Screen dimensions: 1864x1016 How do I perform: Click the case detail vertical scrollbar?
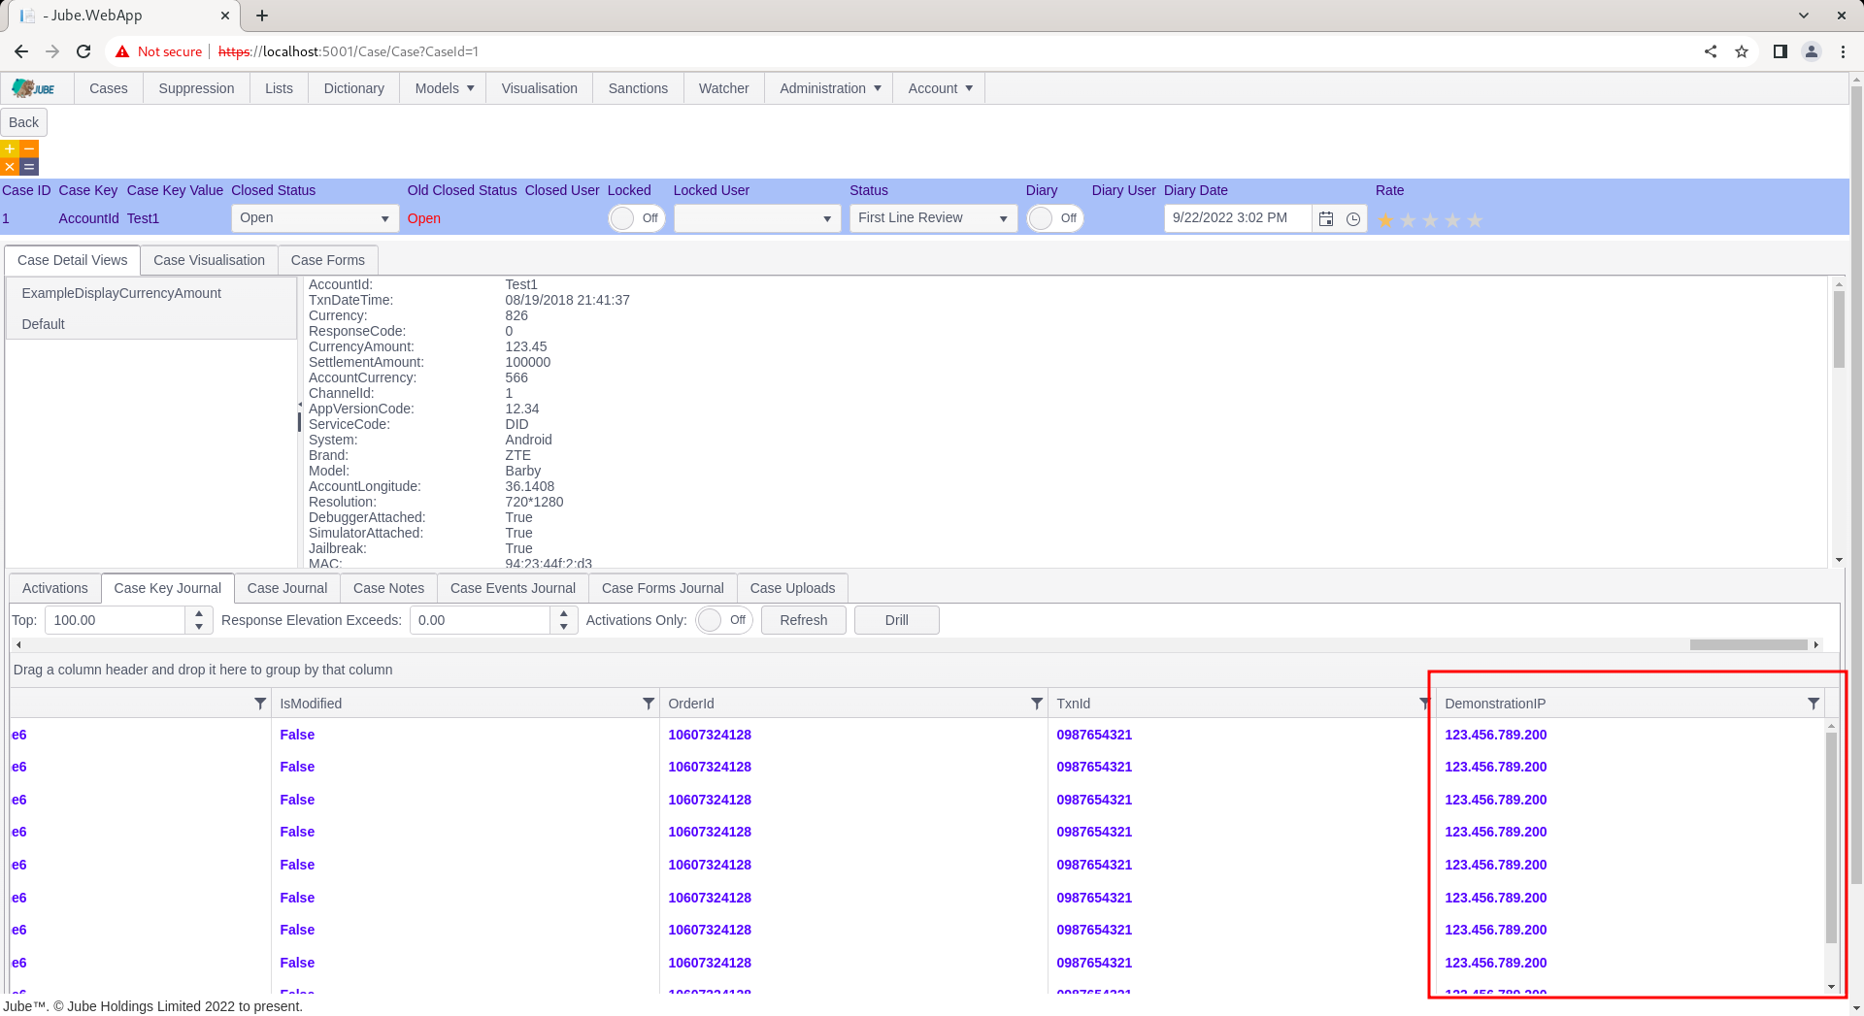click(x=1839, y=330)
